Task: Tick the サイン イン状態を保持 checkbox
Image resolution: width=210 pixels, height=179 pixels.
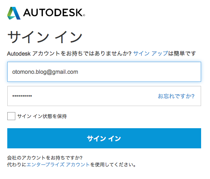Action: click(x=11, y=116)
